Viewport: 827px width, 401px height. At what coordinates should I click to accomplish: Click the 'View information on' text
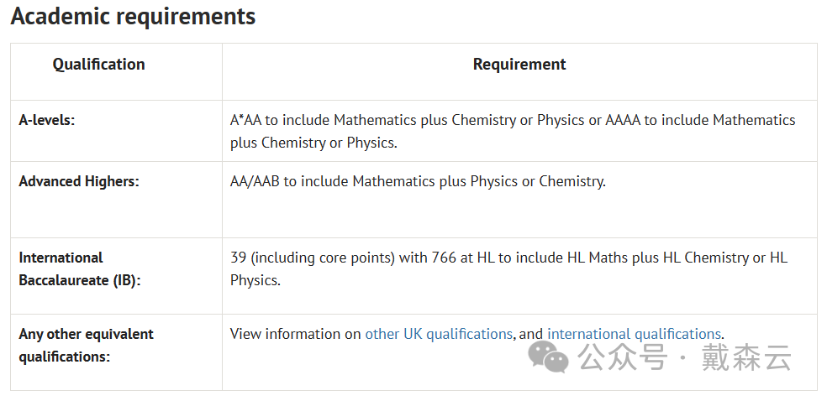click(295, 334)
